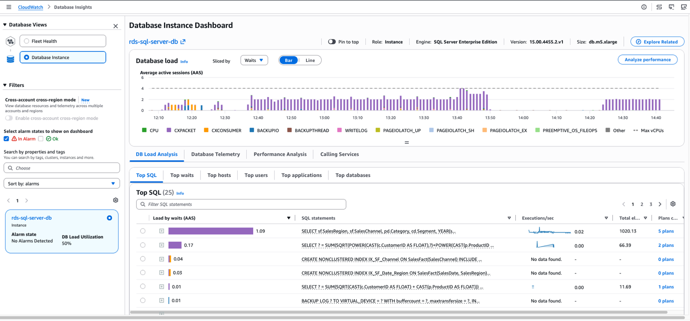Check the Ok alarm state checkbox
This screenshot has width=690, height=321.
click(41, 138)
